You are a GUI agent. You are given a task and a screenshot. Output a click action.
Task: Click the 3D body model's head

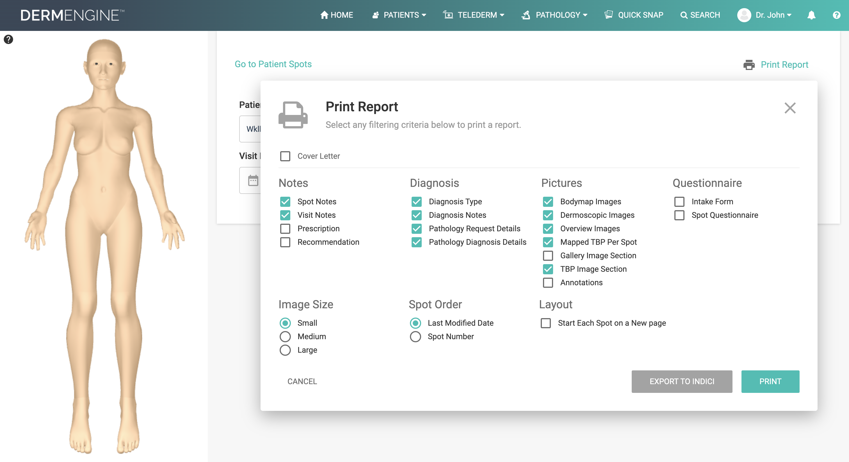[104, 63]
